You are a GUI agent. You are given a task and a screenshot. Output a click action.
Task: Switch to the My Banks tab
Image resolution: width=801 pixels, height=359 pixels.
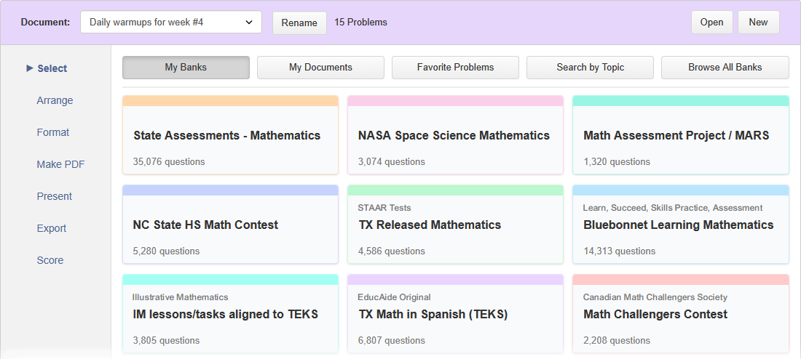[x=186, y=68]
